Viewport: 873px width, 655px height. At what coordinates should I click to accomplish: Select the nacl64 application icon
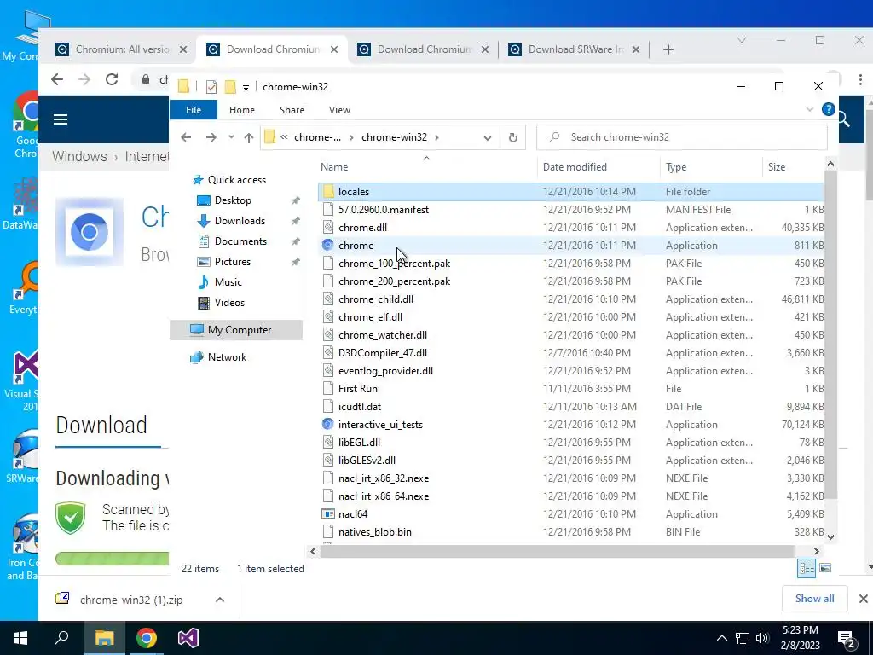point(328,514)
